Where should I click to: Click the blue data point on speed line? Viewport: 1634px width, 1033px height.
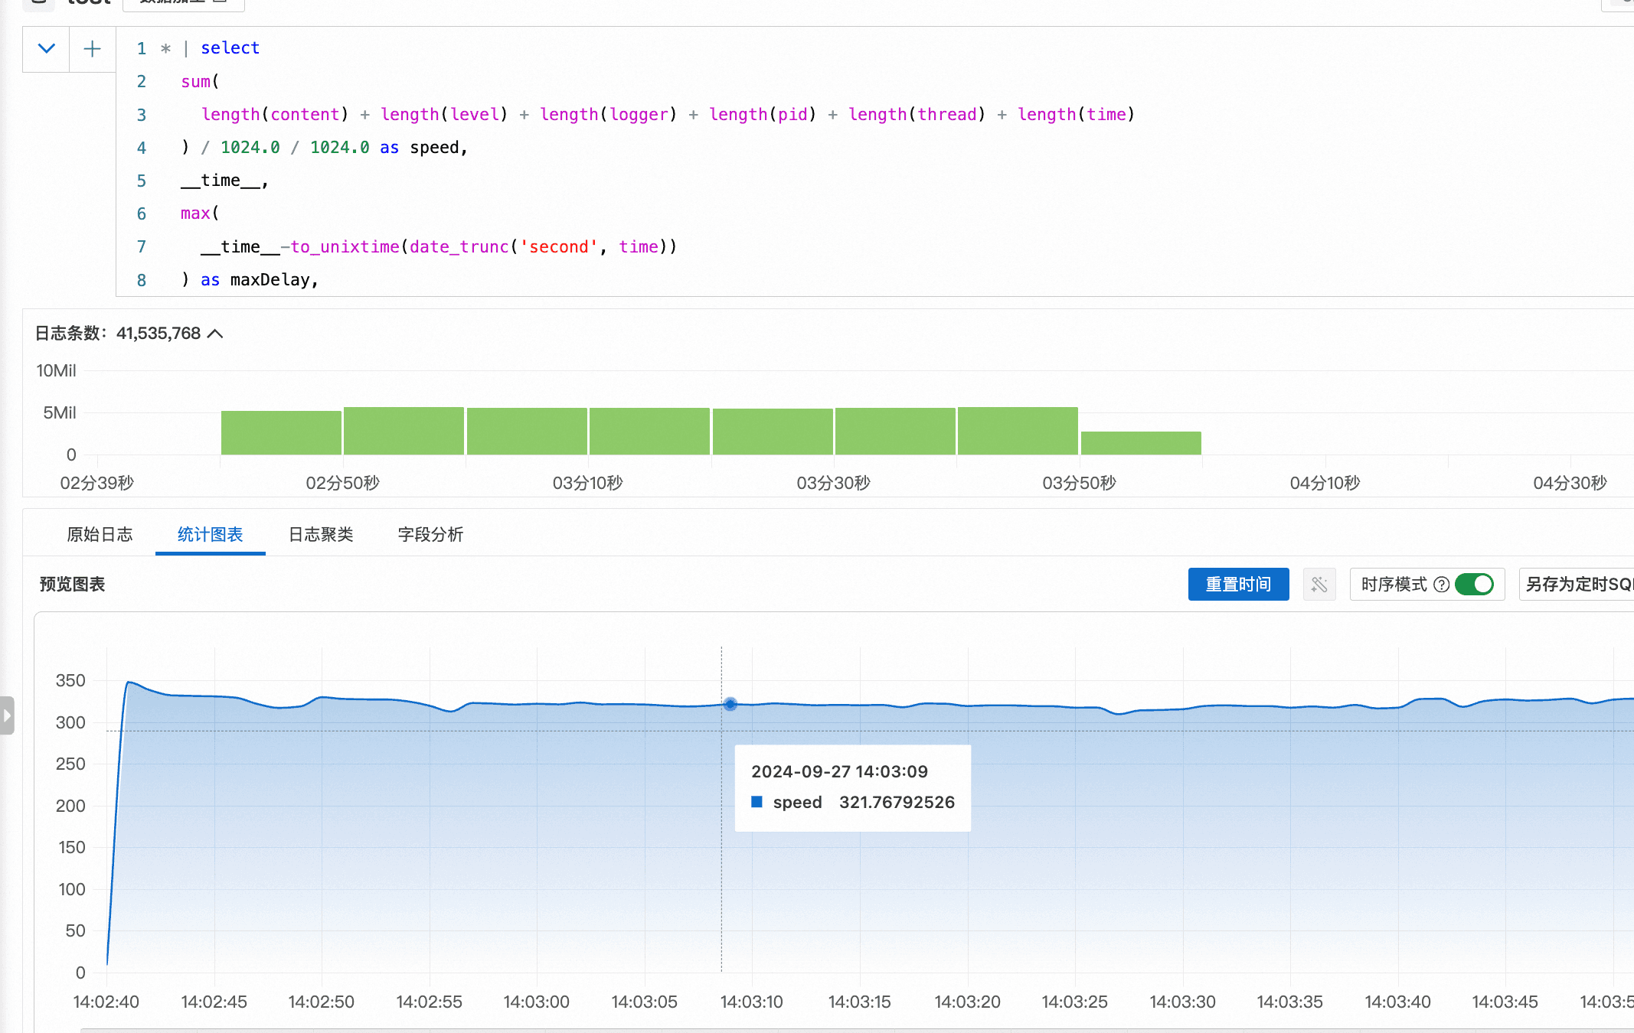click(x=730, y=704)
